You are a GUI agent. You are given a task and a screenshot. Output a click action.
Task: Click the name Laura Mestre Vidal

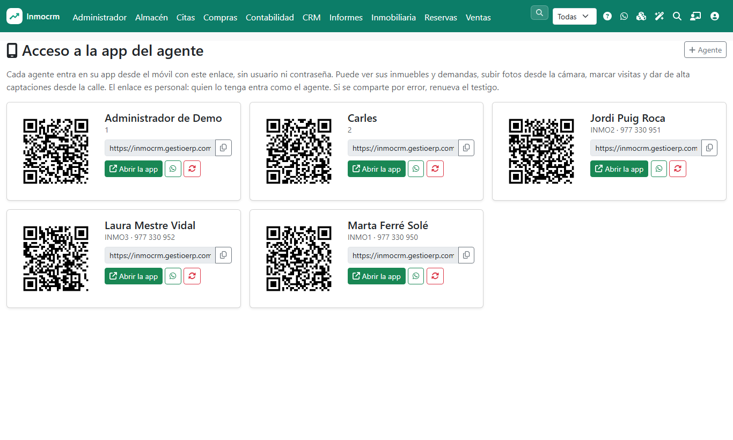pos(150,225)
